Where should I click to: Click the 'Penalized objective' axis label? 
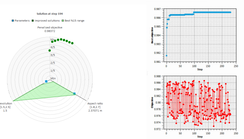(x=50, y=27)
